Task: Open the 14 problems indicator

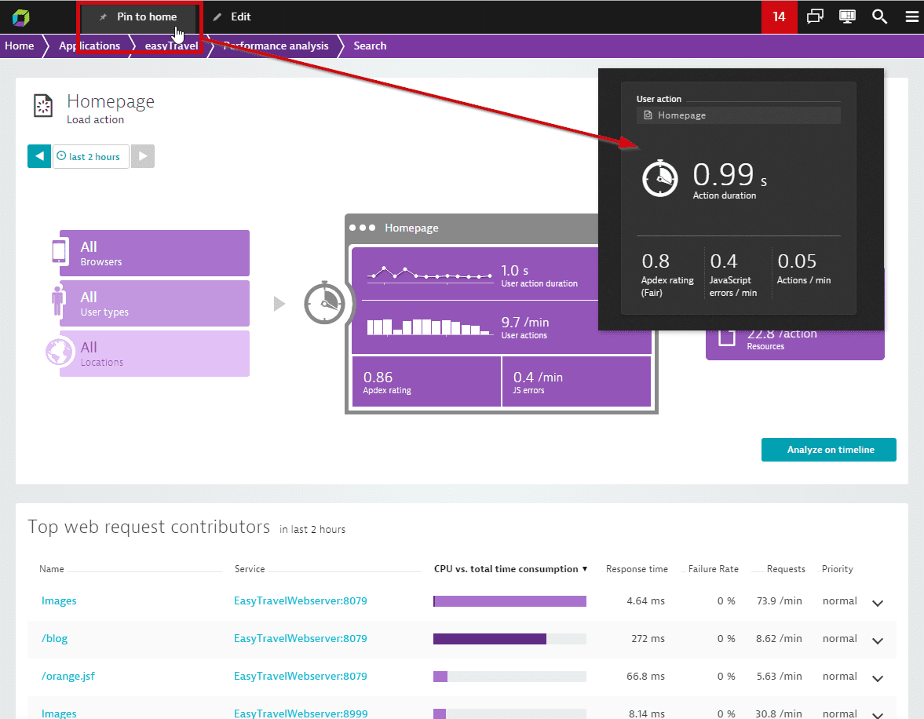Action: coord(779,16)
